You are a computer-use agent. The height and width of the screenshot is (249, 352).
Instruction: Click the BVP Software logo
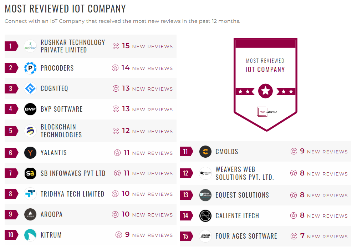click(x=30, y=109)
